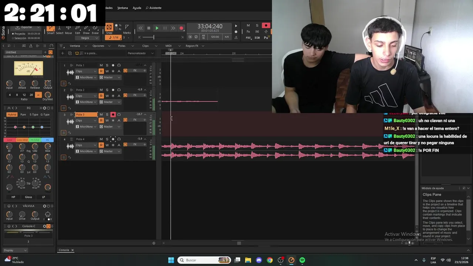Activate the Move tool

click(x=68, y=30)
